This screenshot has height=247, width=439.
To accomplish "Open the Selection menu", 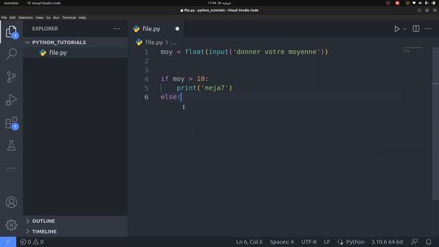I will [25, 17].
